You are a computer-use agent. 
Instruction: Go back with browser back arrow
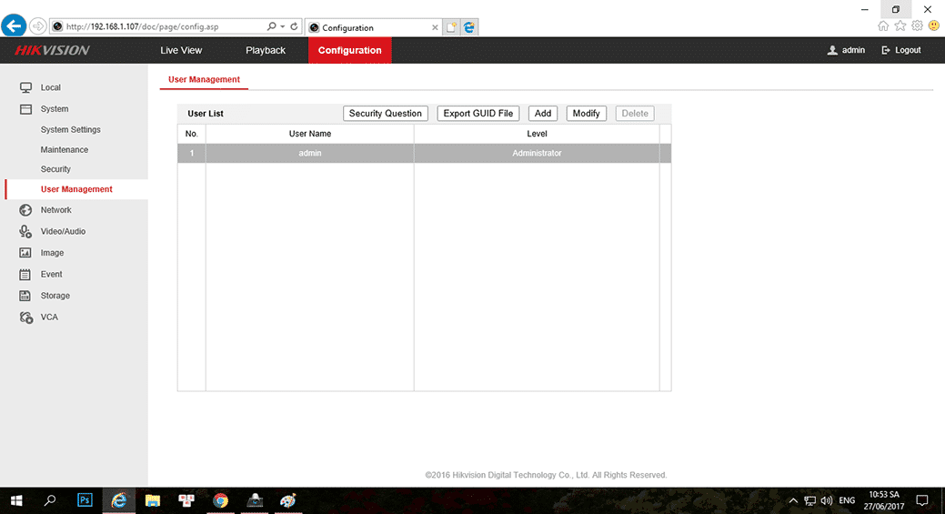pos(14,25)
